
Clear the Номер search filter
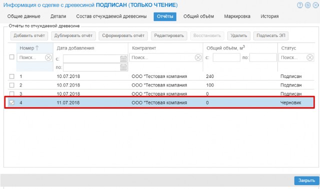(x=48, y=57)
